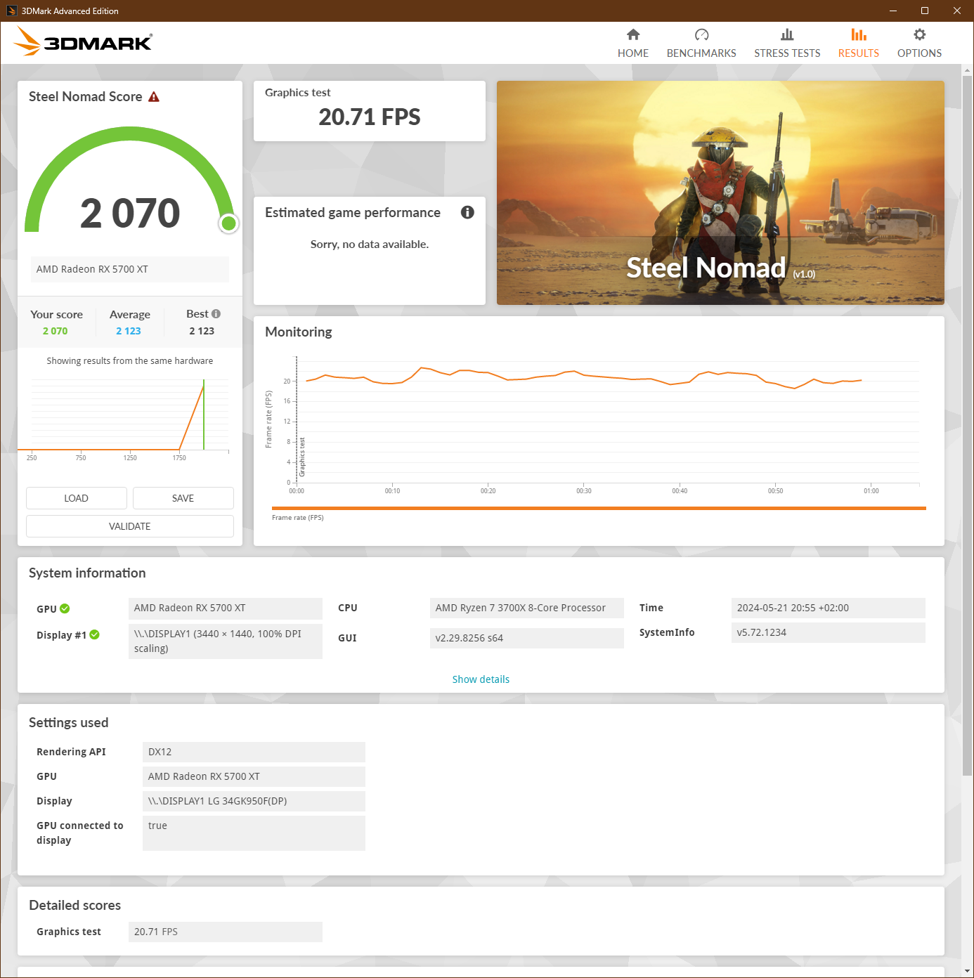Click the LOAD button
This screenshot has height=978, width=974.
(77, 498)
